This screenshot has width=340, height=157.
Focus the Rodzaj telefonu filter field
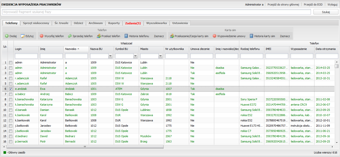pos(252,56)
